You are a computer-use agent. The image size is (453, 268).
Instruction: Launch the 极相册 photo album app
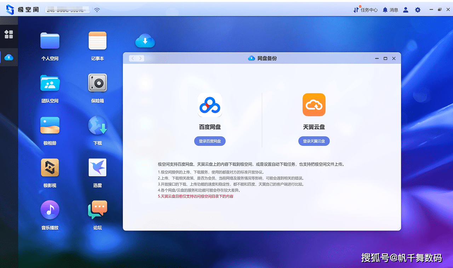pyautogui.click(x=50, y=125)
